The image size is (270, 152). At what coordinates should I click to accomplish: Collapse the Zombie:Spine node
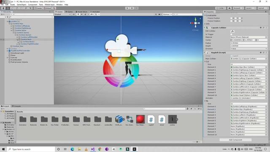(11, 30)
